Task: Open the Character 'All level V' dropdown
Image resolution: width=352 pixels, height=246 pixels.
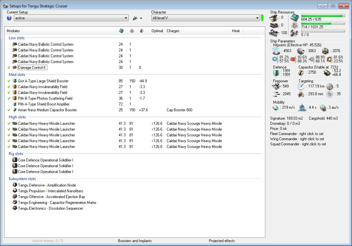Action: (x=206, y=18)
